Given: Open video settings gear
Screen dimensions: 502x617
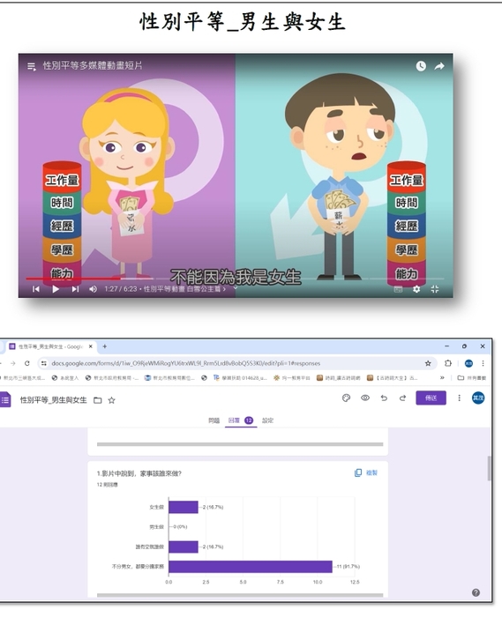Looking at the screenshot, I should click(416, 289).
